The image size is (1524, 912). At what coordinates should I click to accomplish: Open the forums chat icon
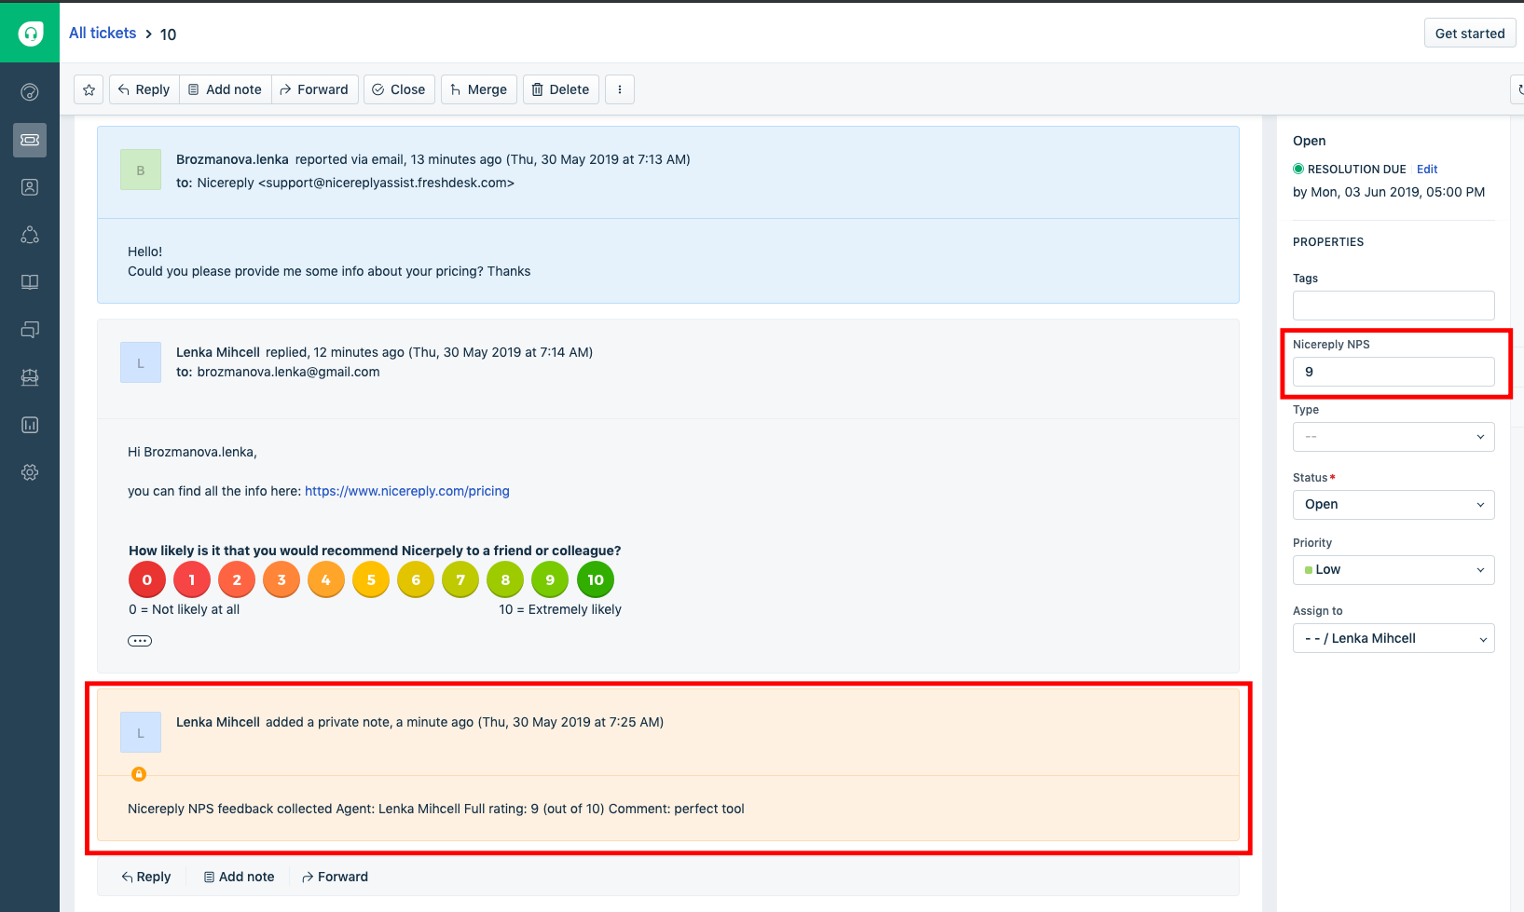[x=30, y=330]
